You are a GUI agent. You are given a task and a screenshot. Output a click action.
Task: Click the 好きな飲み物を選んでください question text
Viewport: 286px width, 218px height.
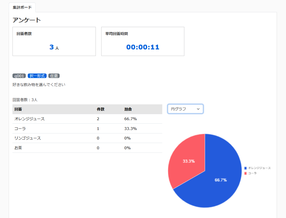click(39, 85)
